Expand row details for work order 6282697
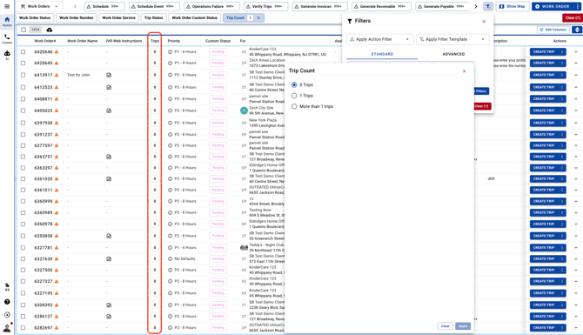The image size is (583, 335). tap(576, 328)
